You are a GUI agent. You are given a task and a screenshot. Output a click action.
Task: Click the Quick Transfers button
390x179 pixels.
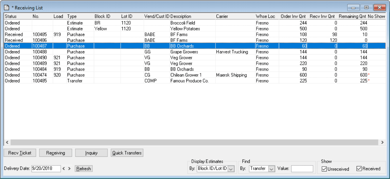click(127, 153)
